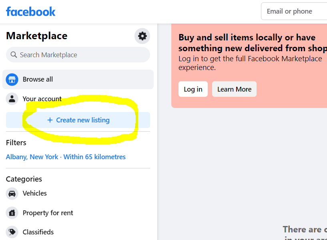Screen dimensions: 327x240
Task: Change the Albany, New York location filter
Action: point(66,157)
